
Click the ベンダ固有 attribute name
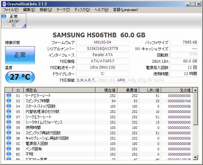point(34,149)
